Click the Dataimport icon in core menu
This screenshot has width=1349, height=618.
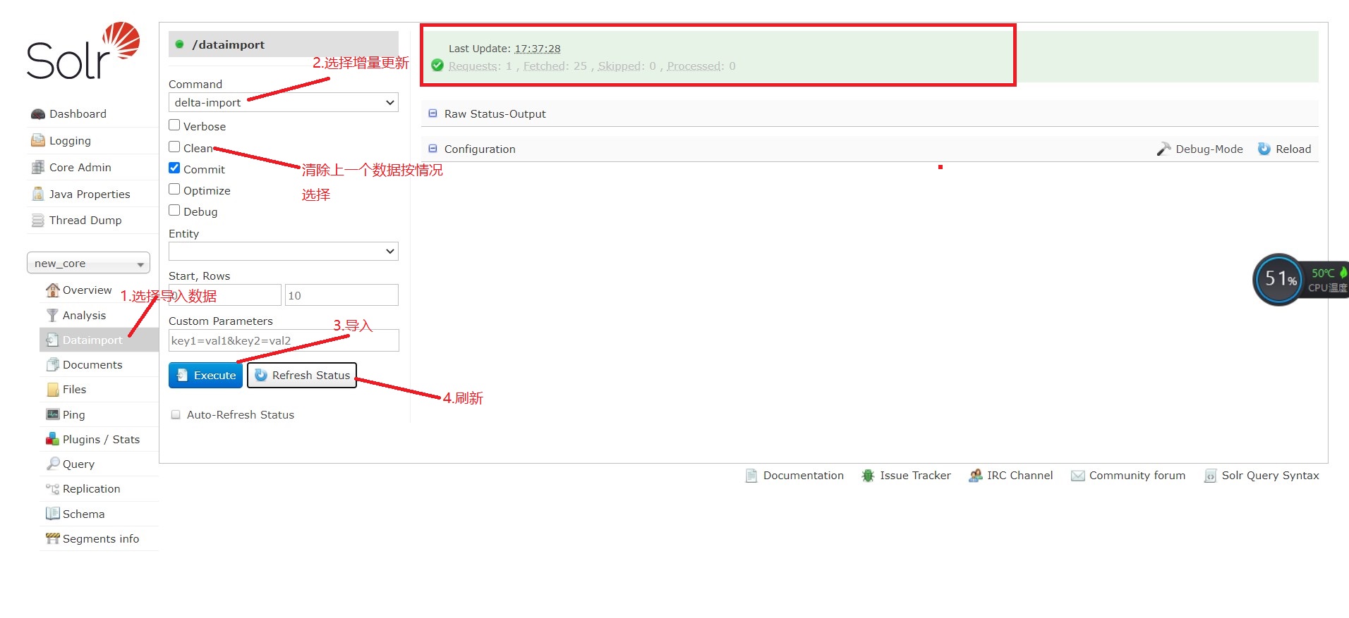(x=53, y=340)
